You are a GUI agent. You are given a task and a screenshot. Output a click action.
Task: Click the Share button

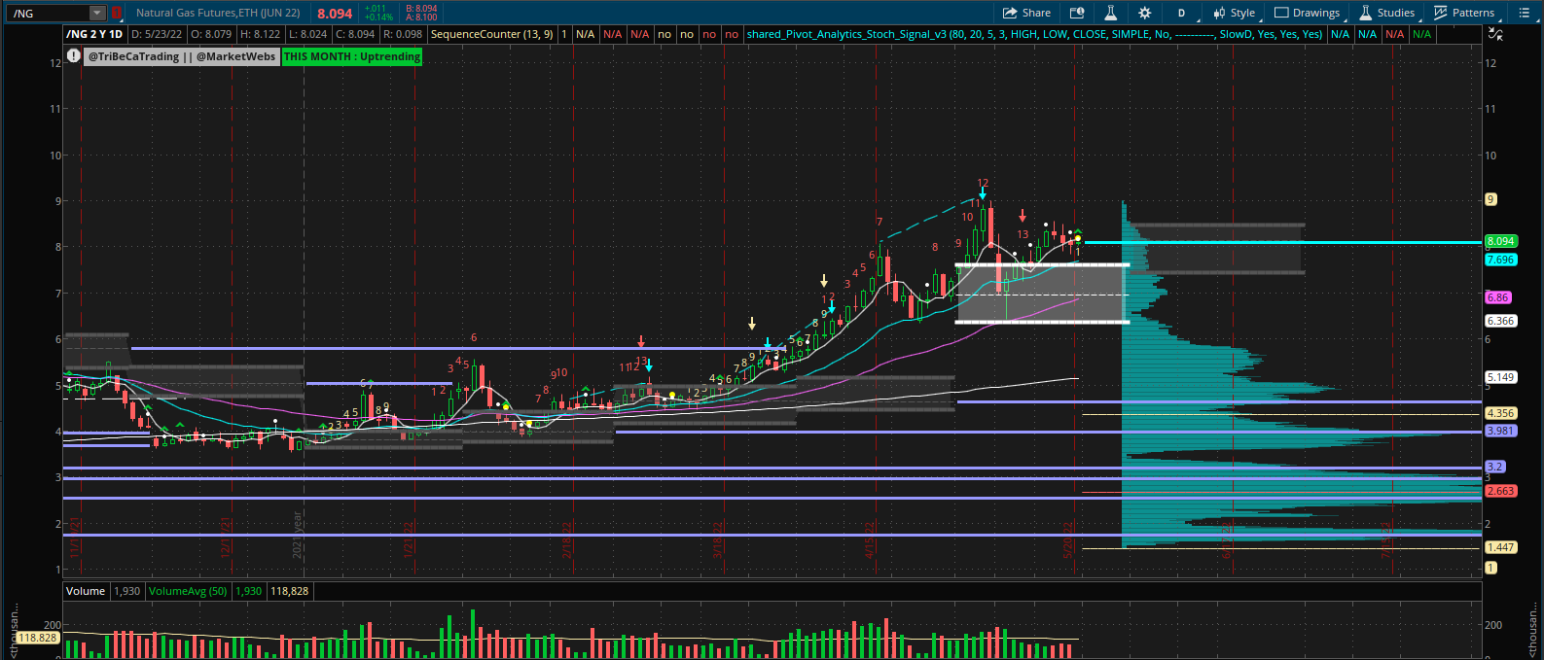(1027, 13)
